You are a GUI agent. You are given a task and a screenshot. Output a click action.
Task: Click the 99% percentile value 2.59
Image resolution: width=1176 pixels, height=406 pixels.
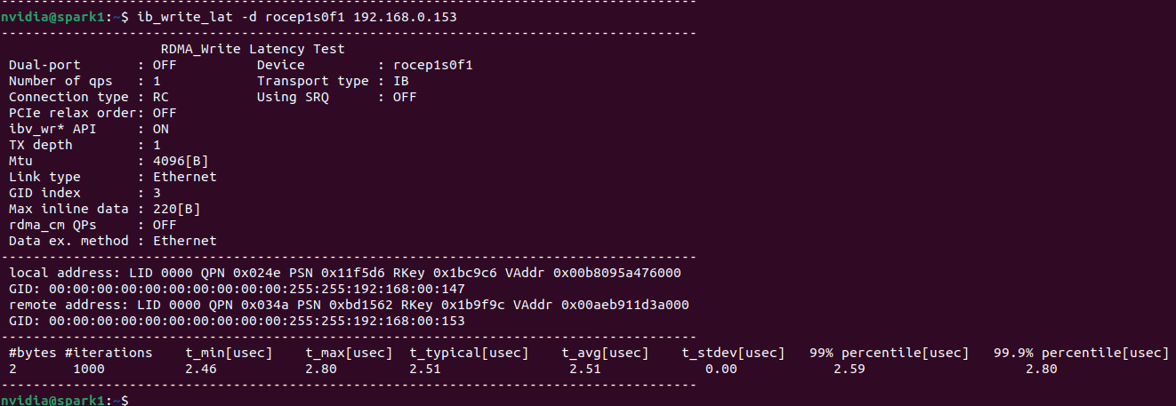point(850,369)
